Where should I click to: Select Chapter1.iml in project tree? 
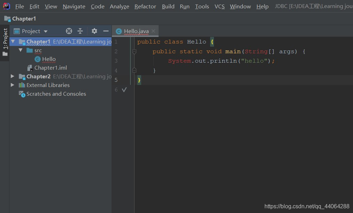click(x=51, y=68)
